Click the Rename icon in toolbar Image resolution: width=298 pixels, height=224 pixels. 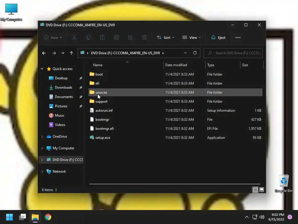(x=116, y=38)
